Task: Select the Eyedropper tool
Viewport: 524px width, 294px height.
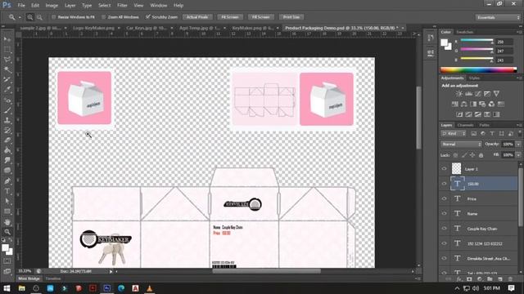Action: point(7,89)
